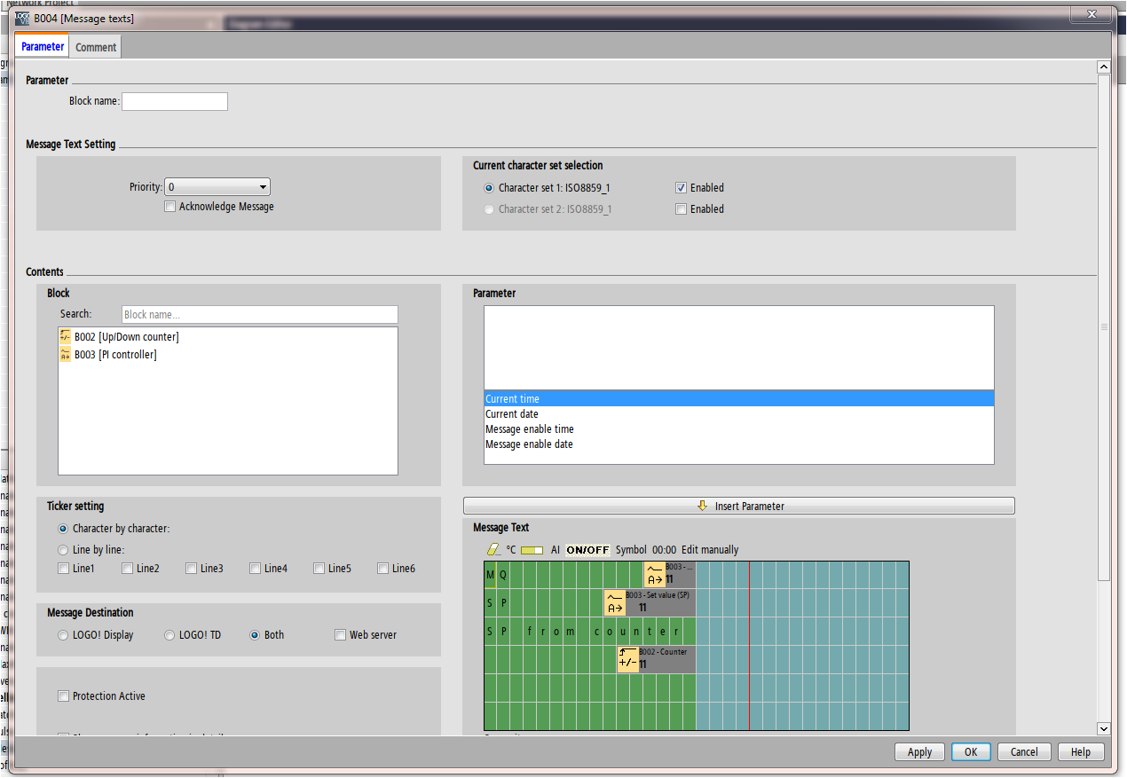Click the eraser delete icon in Message Text
Viewport: 1127px width, 778px height.
click(x=493, y=550)
